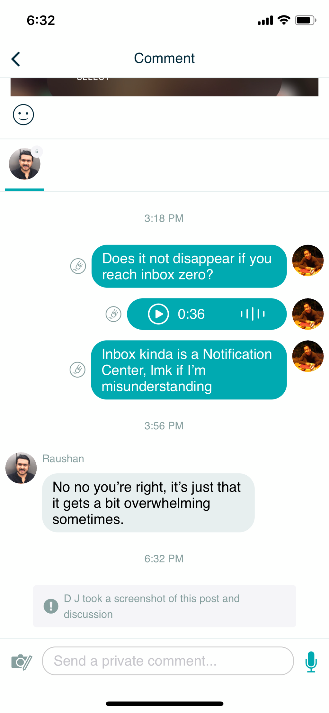
Task: Tap the Raushan name label
Action: pyautogui.click(x=63, y=459)
